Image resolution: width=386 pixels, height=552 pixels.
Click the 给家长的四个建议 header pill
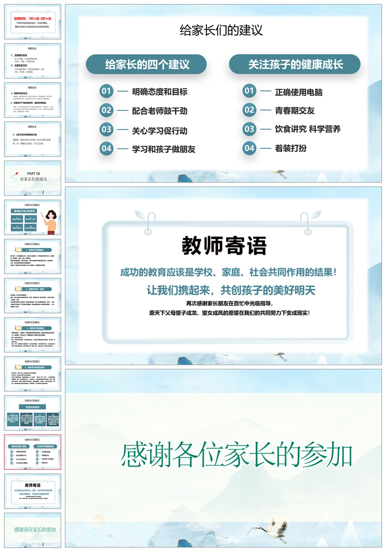(x=147, y=65)
